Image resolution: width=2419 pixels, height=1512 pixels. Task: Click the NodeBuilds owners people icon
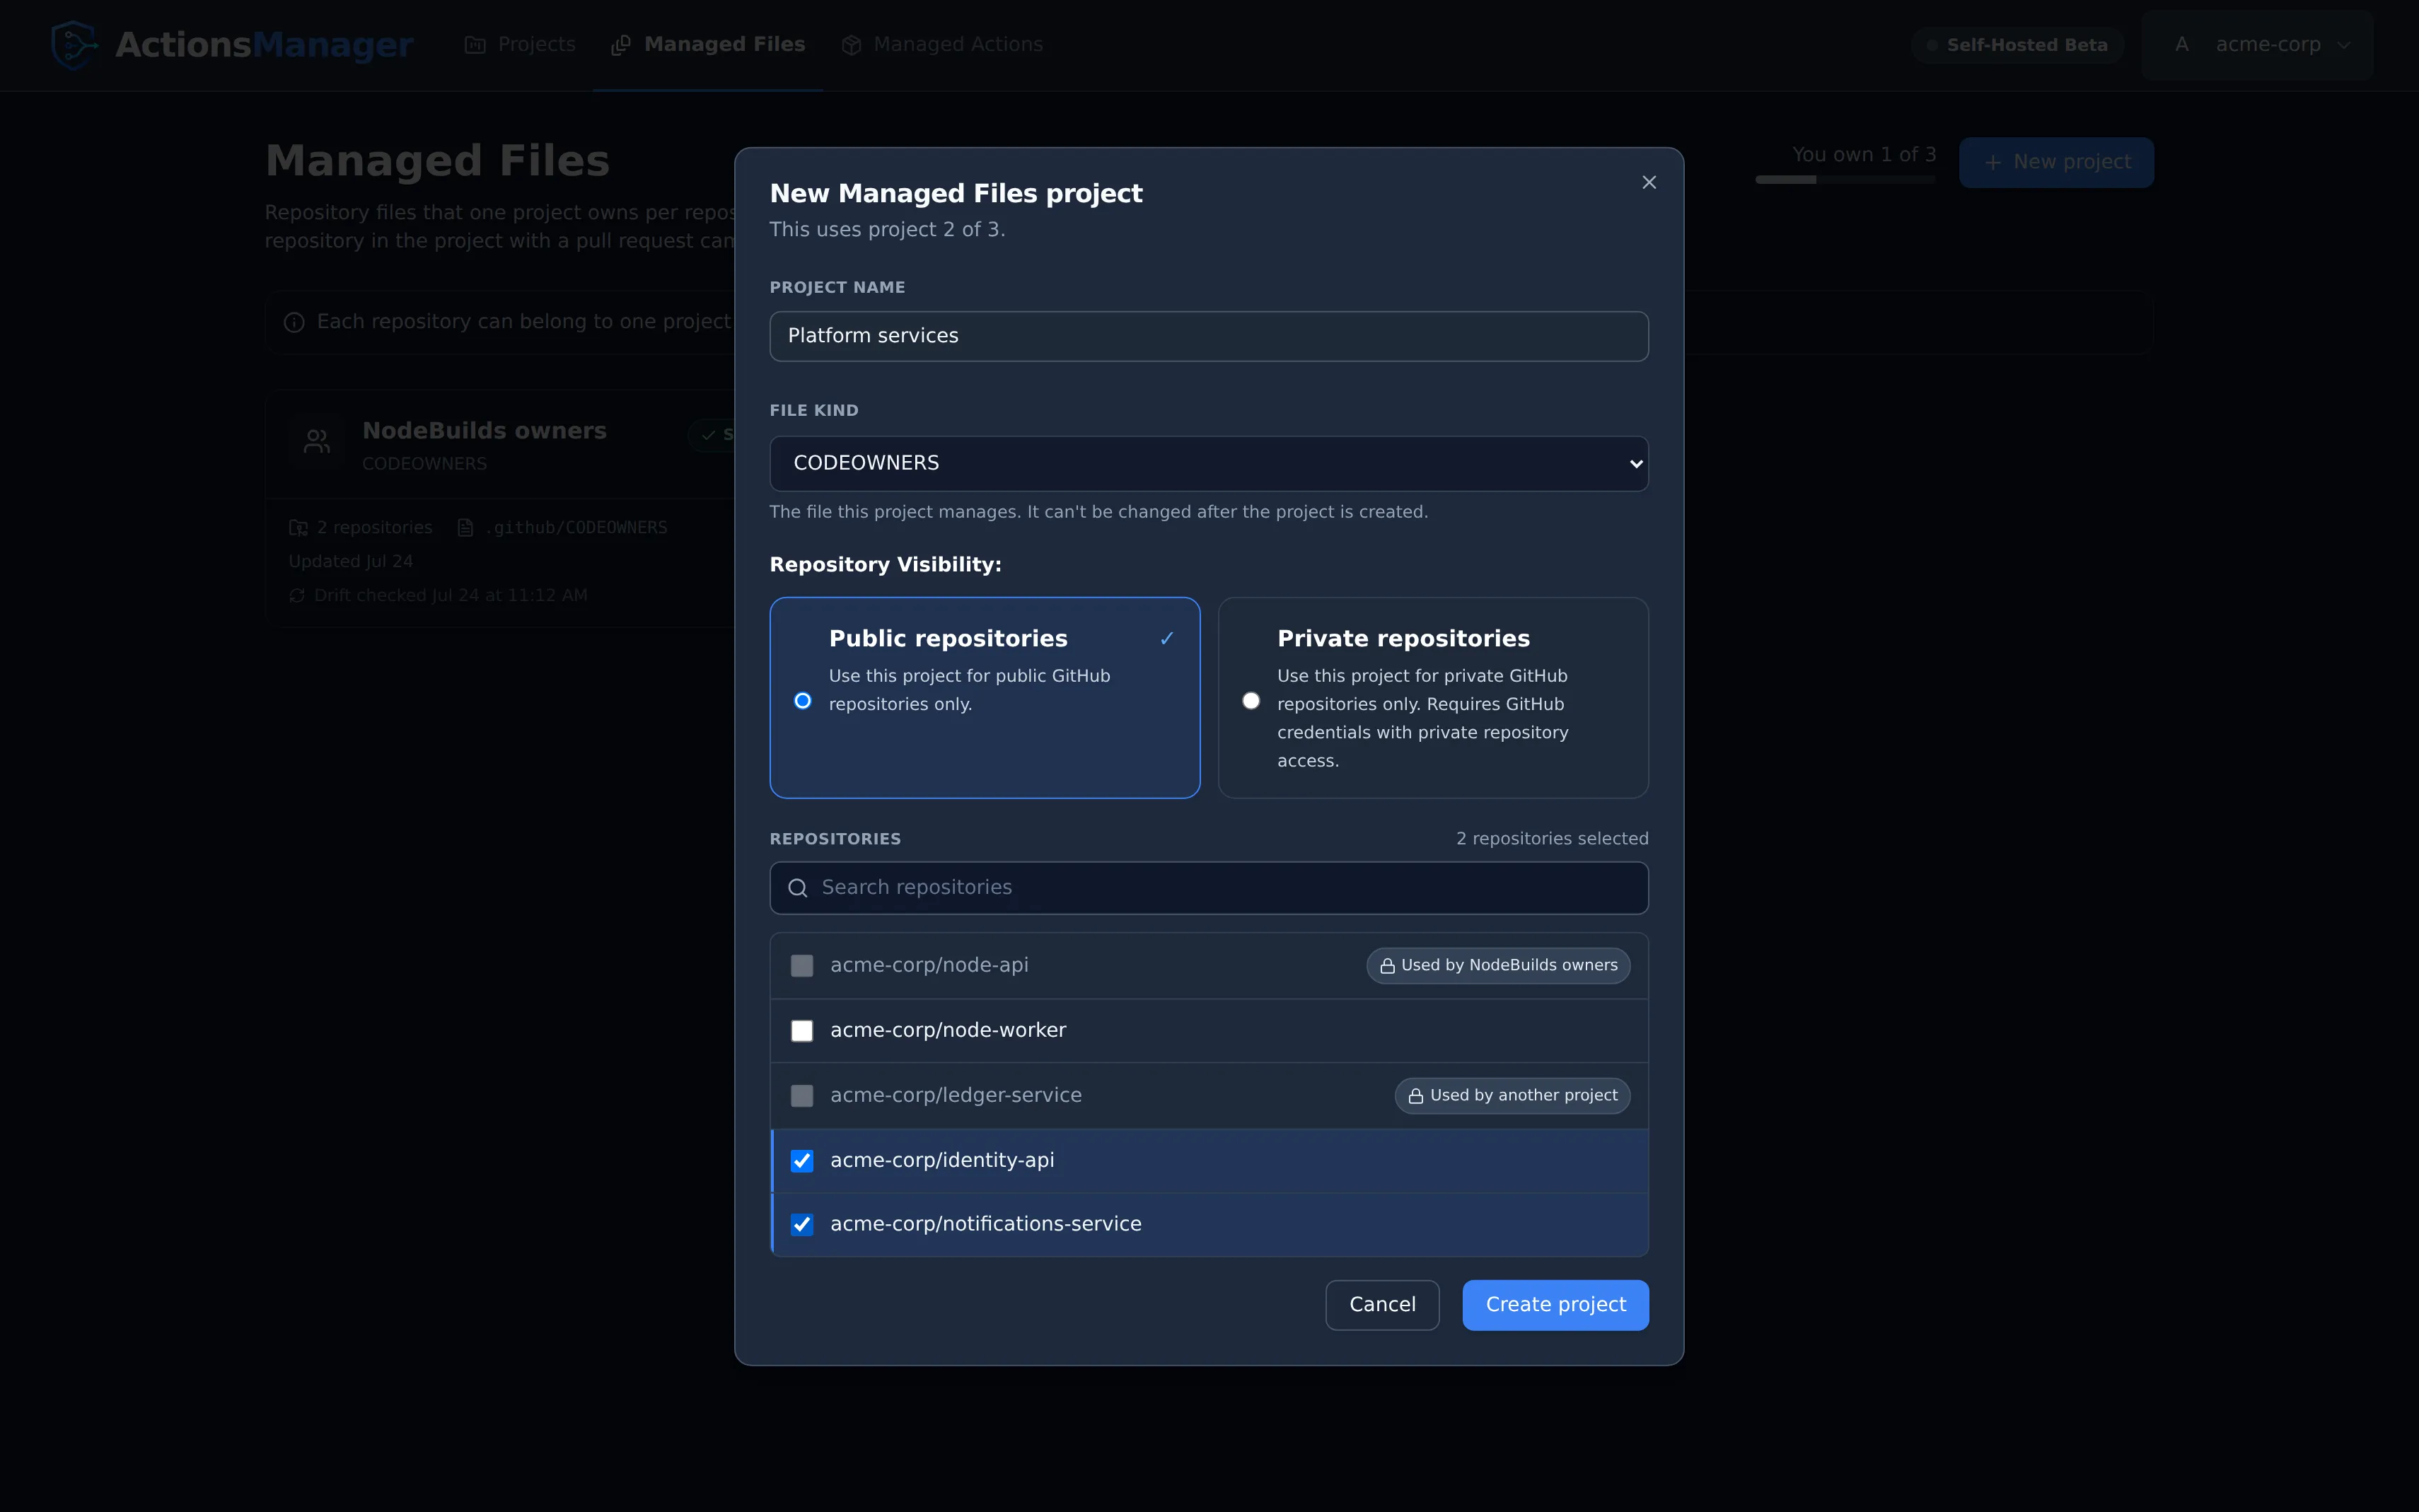click(x=317, y=441)
